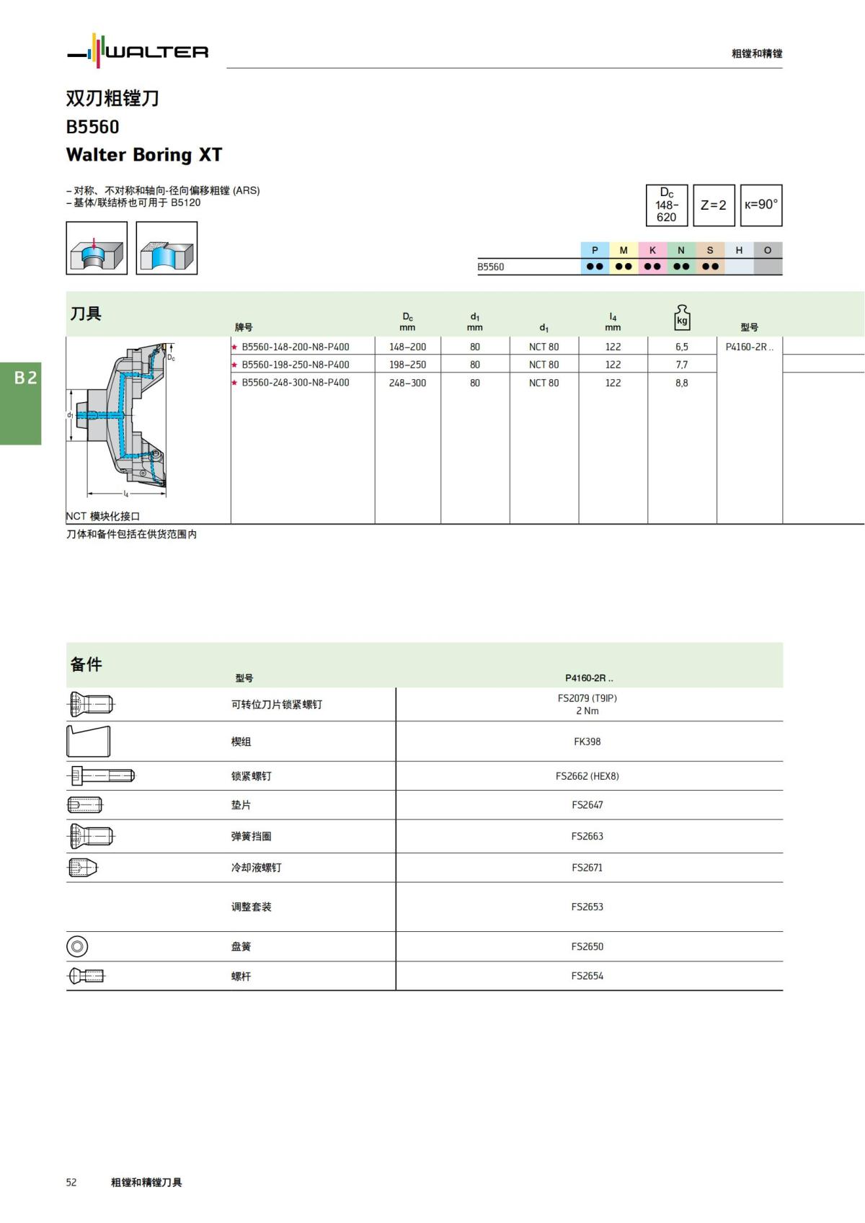Click the FS2650 disc spring icon
The width and height of the screenshot is (865, 1223).
click(77, 946)
